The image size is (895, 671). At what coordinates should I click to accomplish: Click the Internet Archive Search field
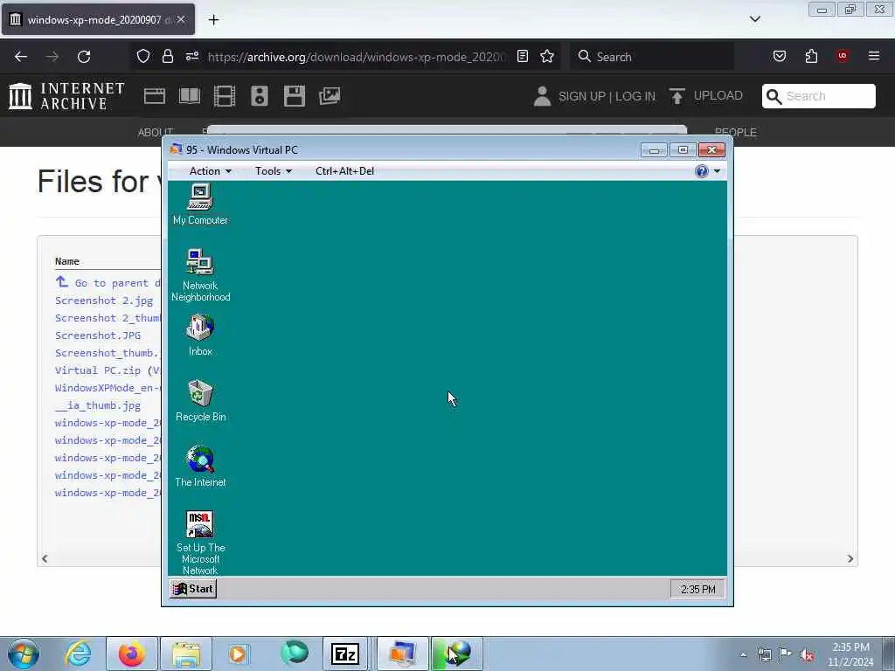818,96
